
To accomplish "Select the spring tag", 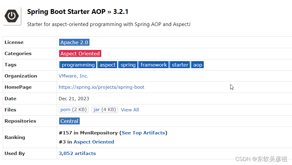I will (128, 65).
